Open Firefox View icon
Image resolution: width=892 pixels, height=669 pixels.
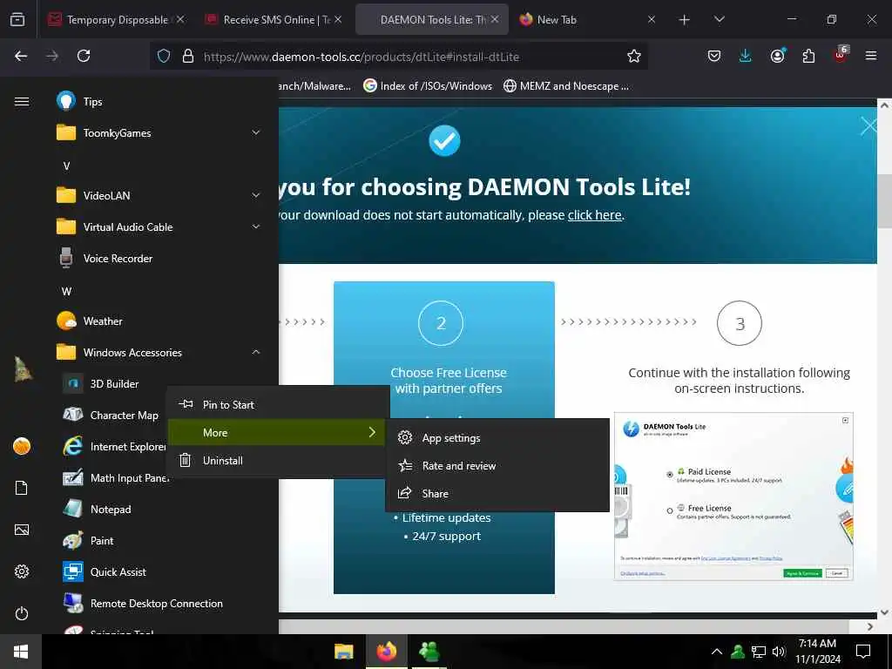pyautogui.click(x=17, y=20)
